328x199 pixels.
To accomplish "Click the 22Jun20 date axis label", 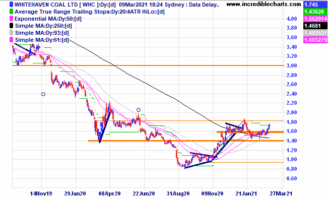I will click(x=144, y=193).
